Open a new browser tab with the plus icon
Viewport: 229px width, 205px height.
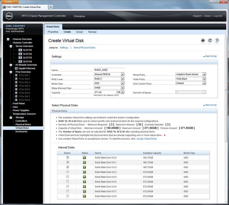click(x=51, y=7)
